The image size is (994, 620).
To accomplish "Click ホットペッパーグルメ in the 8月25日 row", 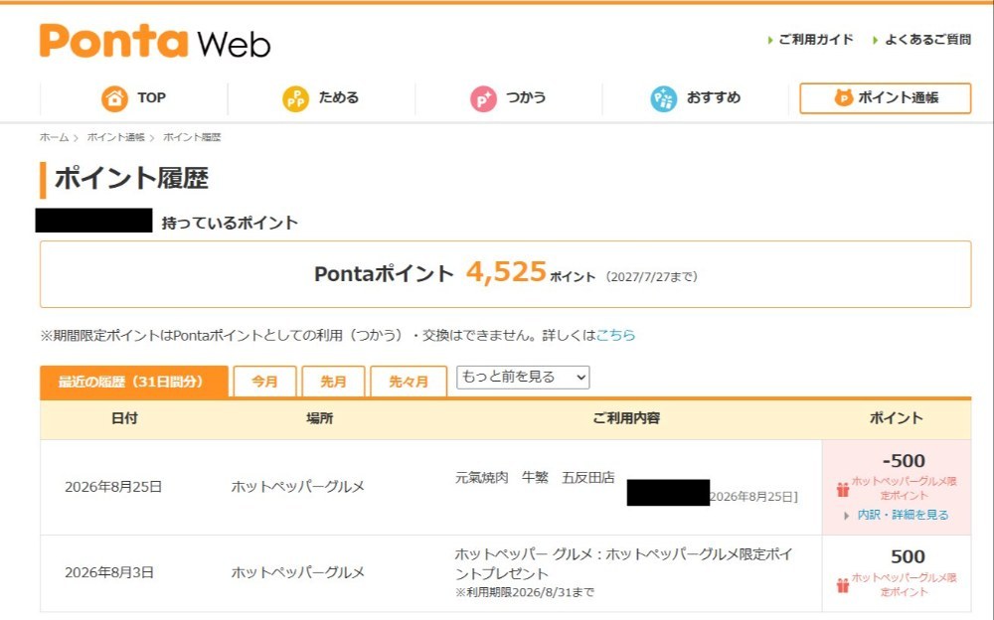I will 298,487.
